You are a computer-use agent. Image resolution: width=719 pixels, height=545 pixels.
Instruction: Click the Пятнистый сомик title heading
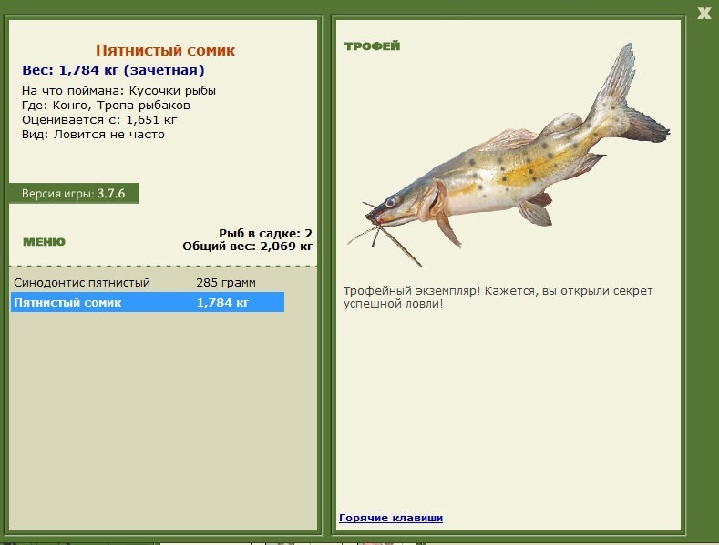[x=166, y=50]
